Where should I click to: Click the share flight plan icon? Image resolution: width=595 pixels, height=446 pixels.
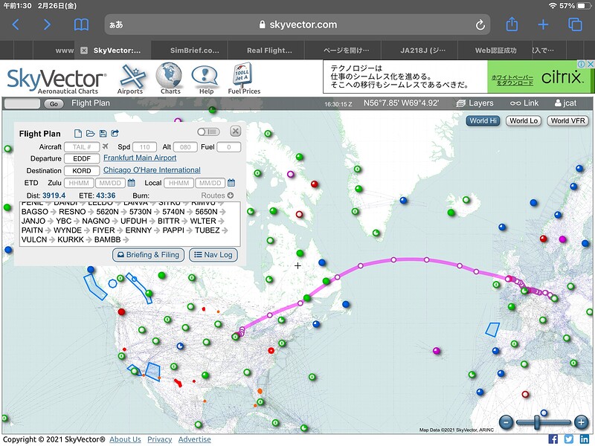[115, 133]
